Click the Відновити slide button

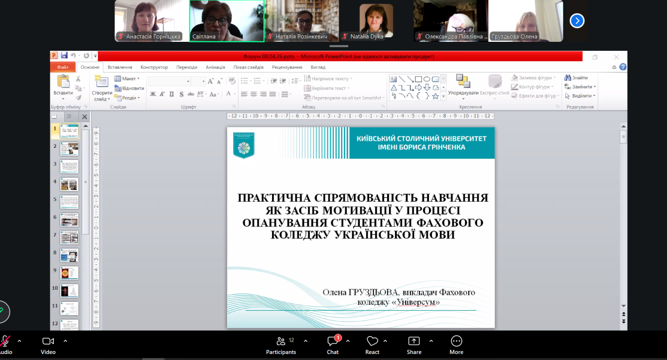[x=129, y=88]
